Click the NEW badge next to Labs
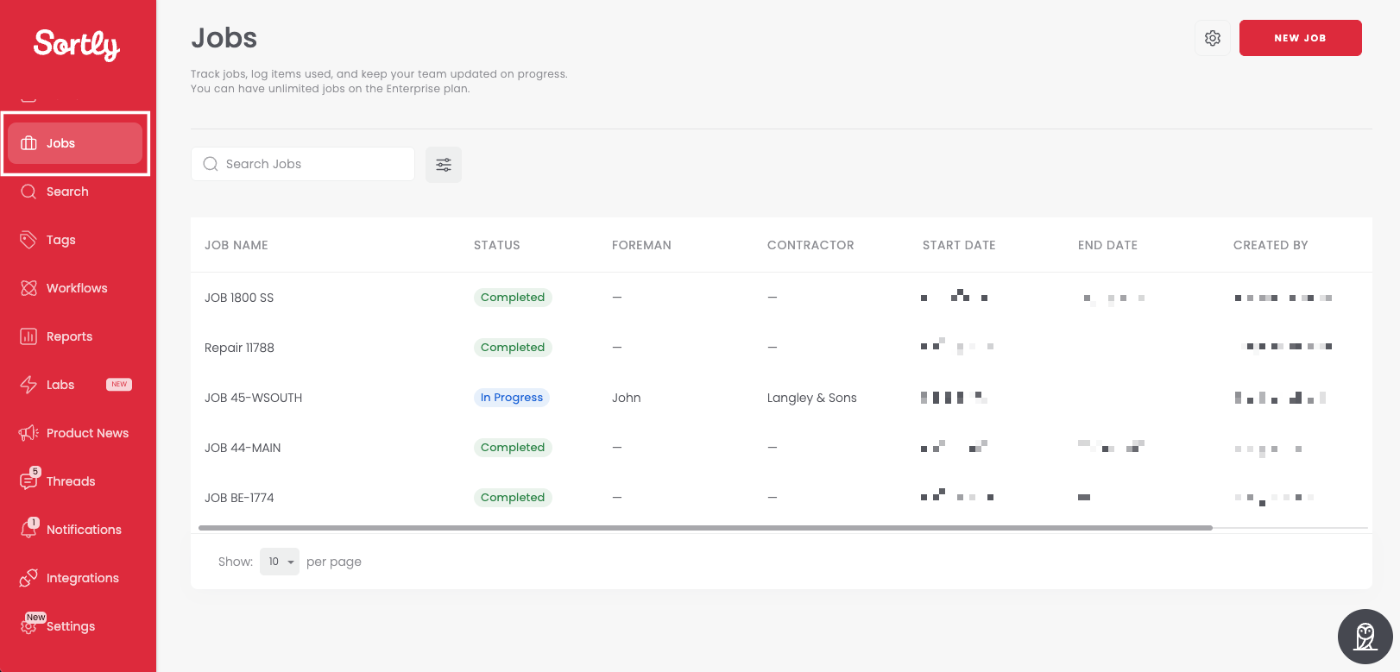 coord(119,385)
